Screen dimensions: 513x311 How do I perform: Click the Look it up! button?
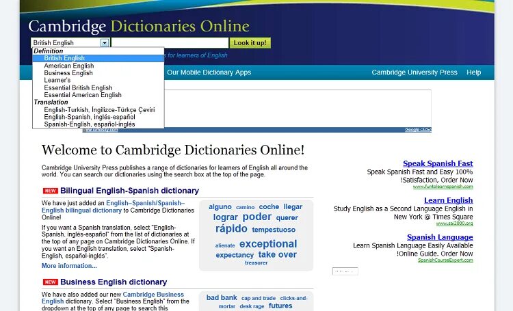click(x=250, y=43)
